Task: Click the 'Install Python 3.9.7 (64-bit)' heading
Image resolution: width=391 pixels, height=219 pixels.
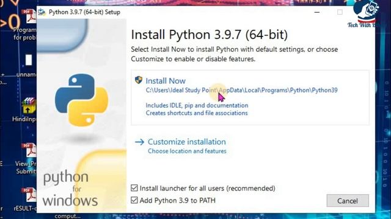Action: coord(209,35)
